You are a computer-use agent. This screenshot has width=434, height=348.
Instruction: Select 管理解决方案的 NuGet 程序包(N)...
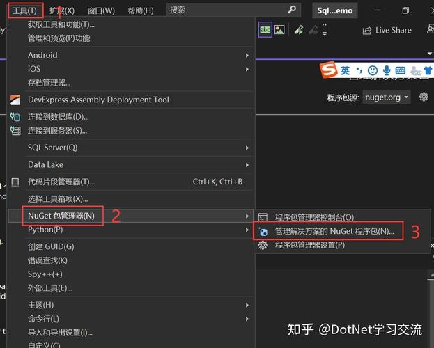point(343,231)
